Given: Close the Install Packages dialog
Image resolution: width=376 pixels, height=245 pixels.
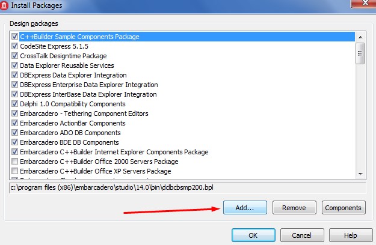Looking at the screenshot, I should pyautogui.click(x=364, y=4).
